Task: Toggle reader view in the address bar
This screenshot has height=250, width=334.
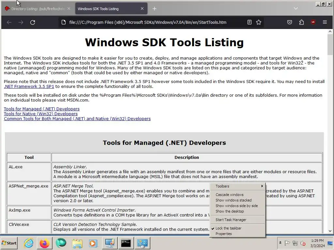Action: (x=250, y=22)
